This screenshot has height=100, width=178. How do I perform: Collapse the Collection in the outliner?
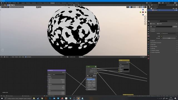[150, 9]
